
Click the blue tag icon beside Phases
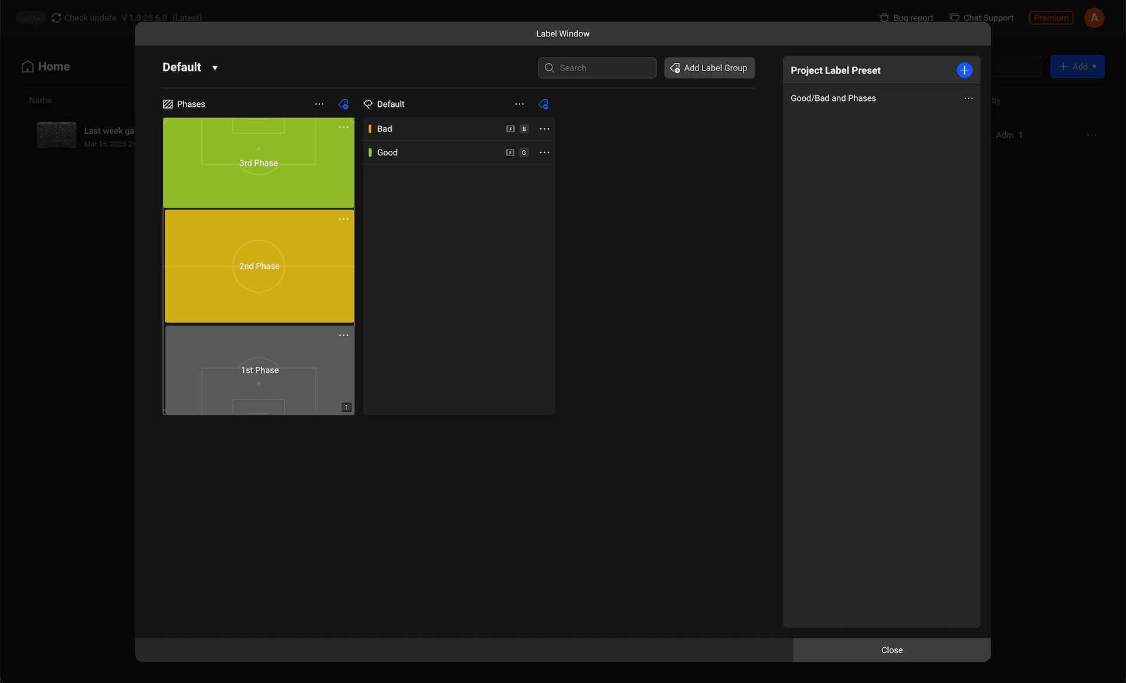(x=343, y=104)
